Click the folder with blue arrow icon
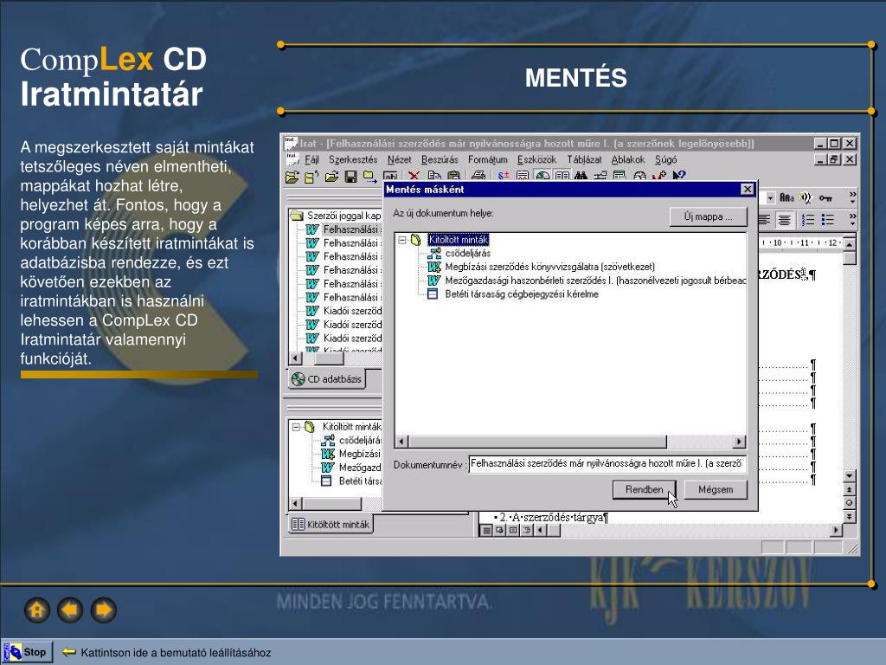Viewport: 886px width, 665px height. (x=370, y=177)
